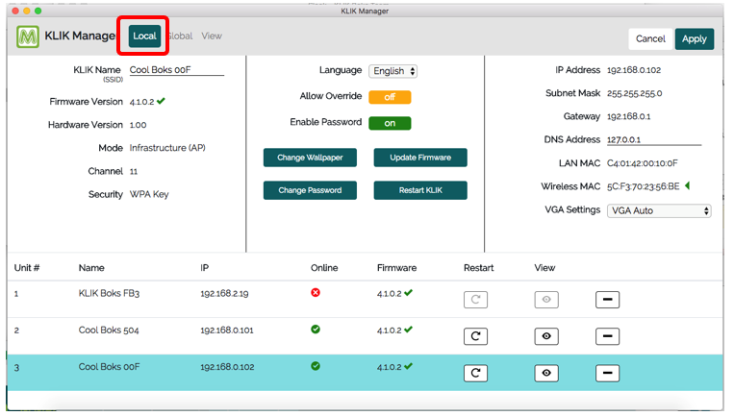Image resolution: width=734 pixels, height=416 pixels.
Task: Click IP 192.168.0.102 in table row 3
Action: 227,367
